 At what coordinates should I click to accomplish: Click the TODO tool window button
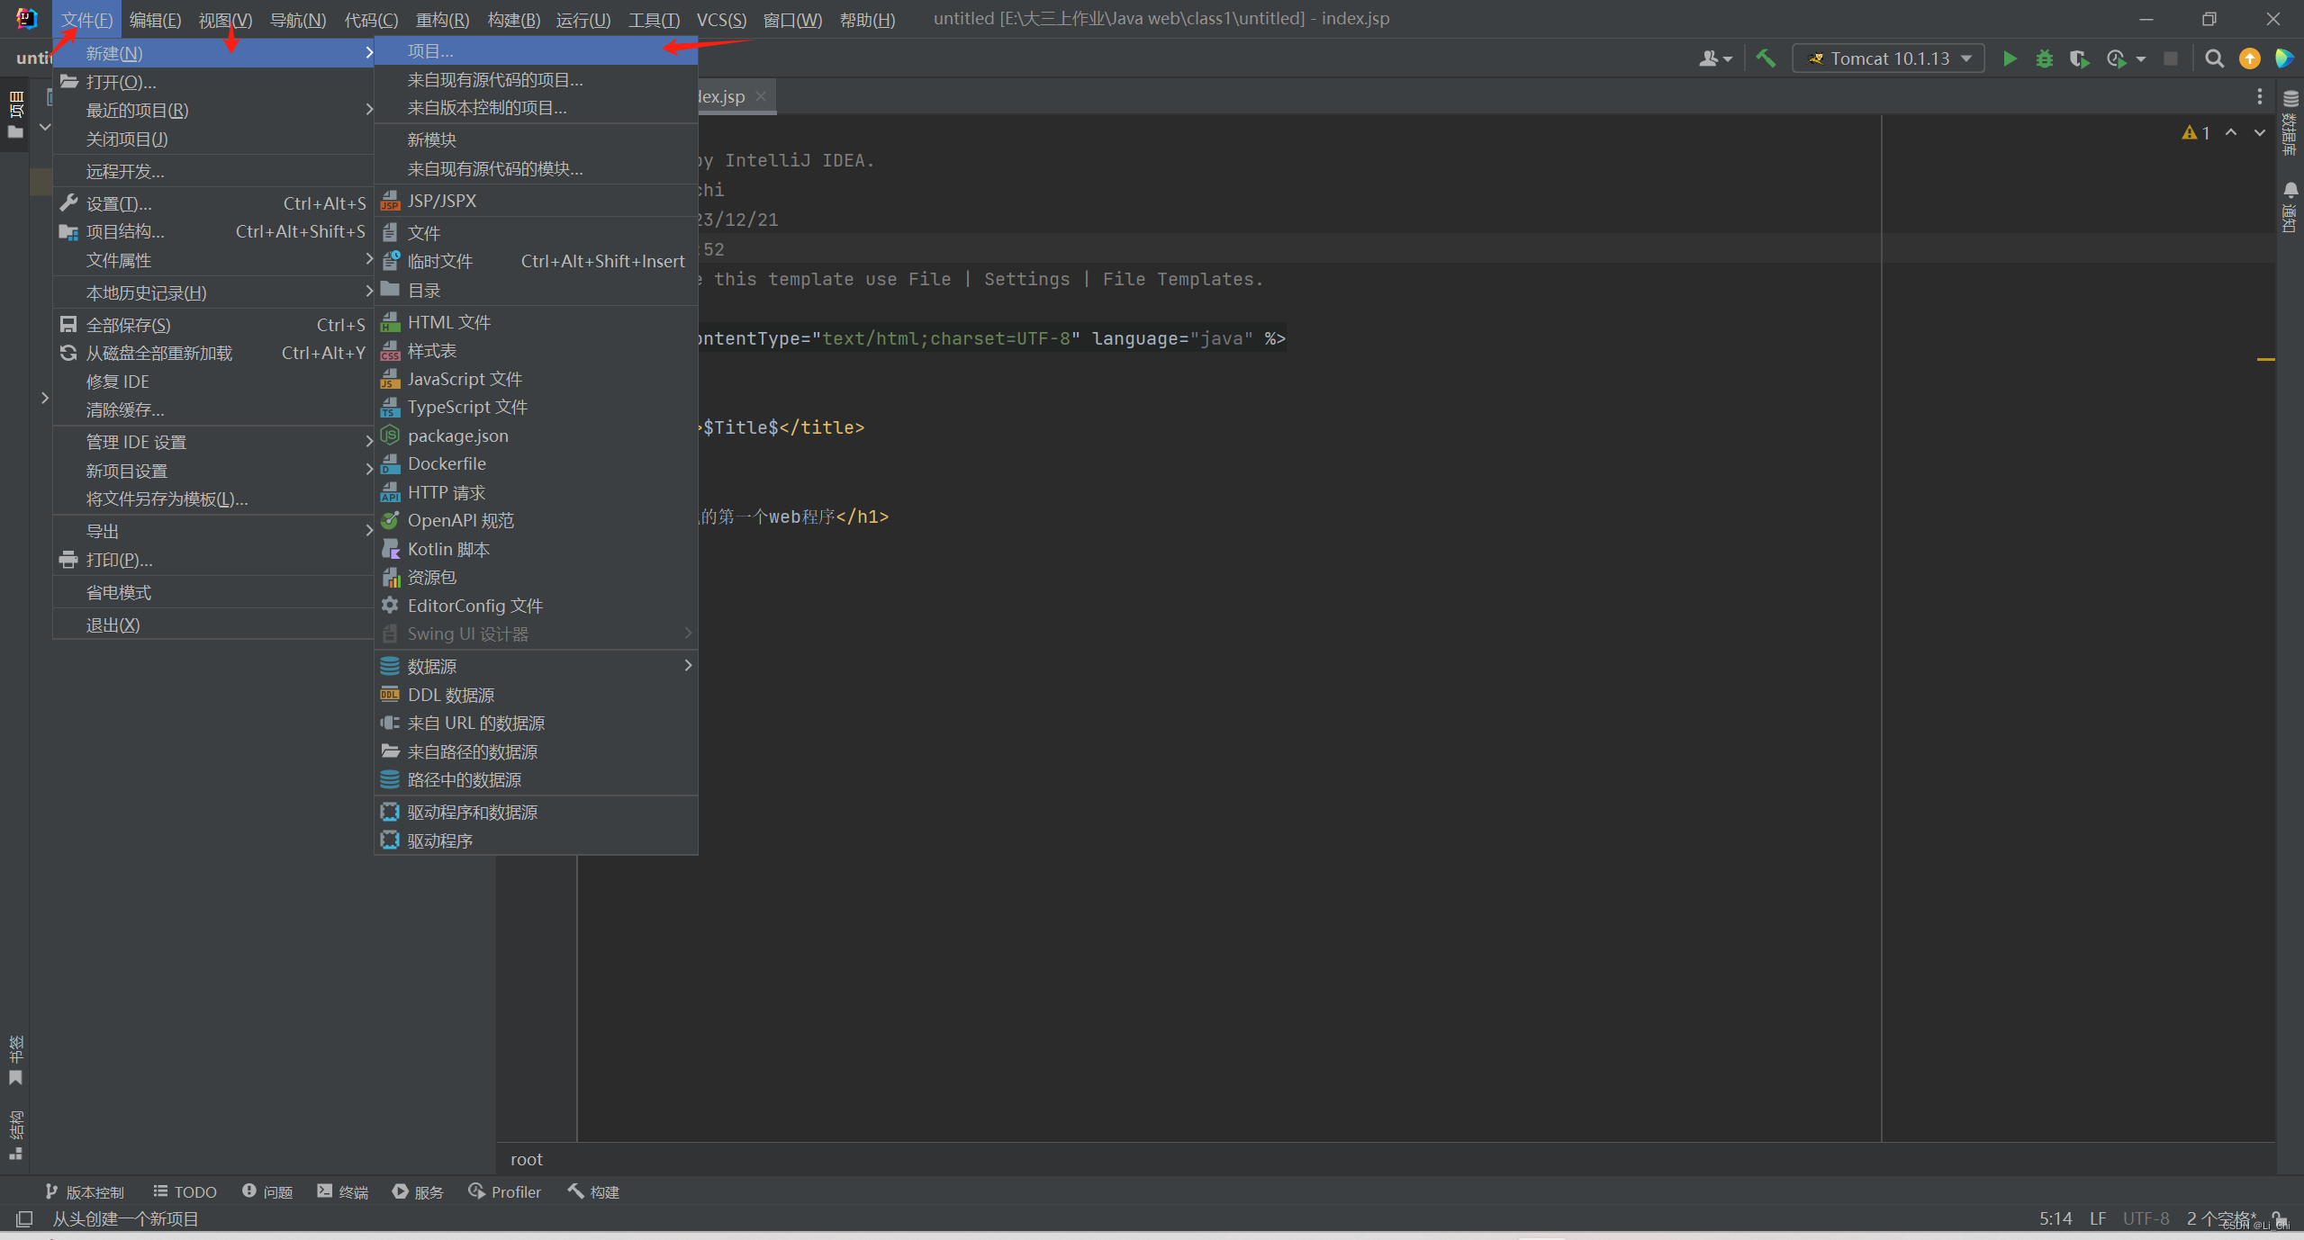[185, 1191]
